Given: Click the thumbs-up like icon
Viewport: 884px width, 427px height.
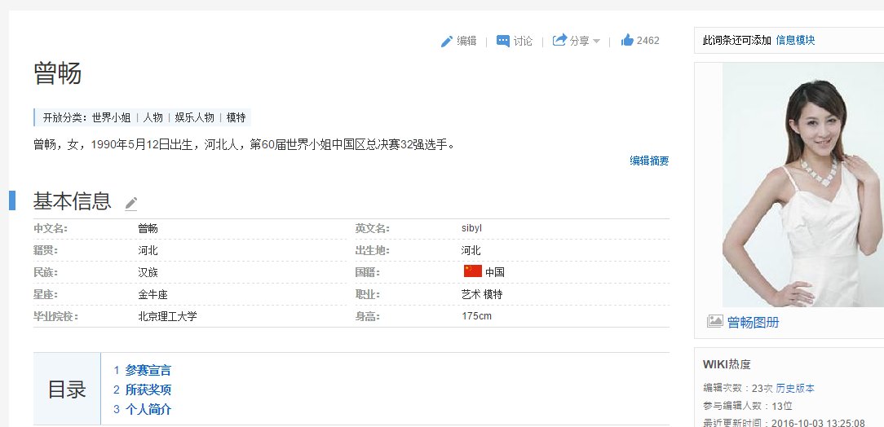Looking at the screenshot, I should click(x=627, y=41).
